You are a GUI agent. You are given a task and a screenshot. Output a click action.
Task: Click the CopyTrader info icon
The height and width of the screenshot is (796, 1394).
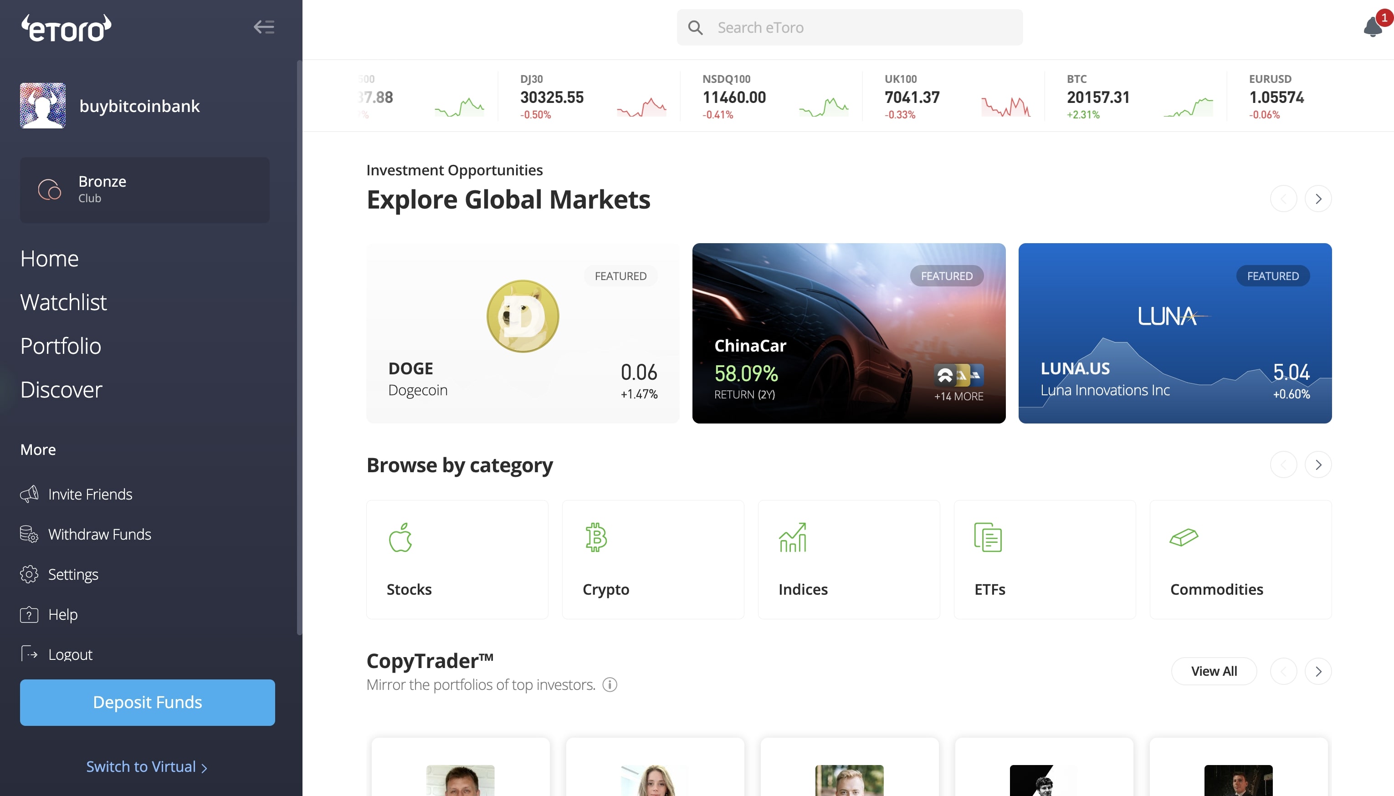tap(610, 684)
